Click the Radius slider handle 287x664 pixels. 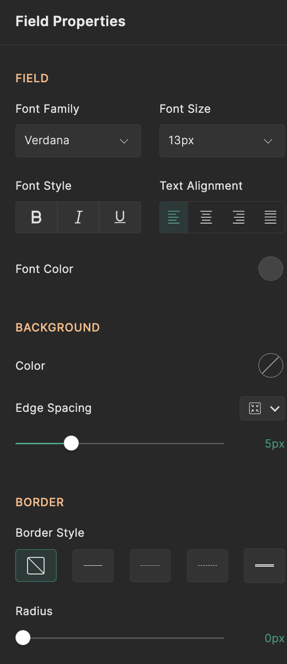pyautogui.click(x=23, y=638)
